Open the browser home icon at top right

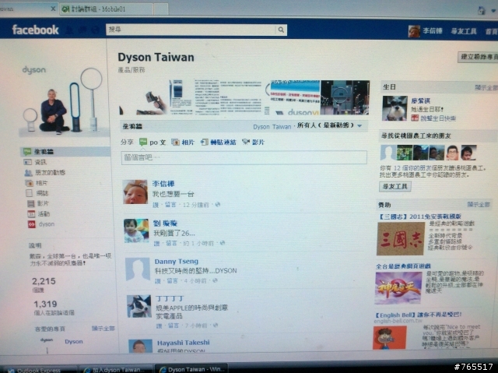point(482,10)
